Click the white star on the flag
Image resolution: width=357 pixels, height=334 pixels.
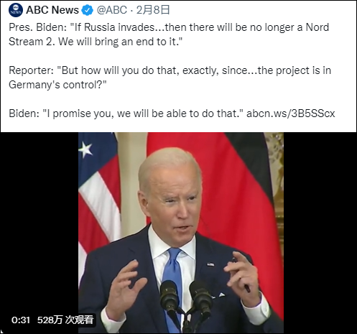[85, 149]
